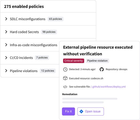This screenshot has width=140, height=120.
Task: Click the 98 policies badge
Action: click(49, 32)
